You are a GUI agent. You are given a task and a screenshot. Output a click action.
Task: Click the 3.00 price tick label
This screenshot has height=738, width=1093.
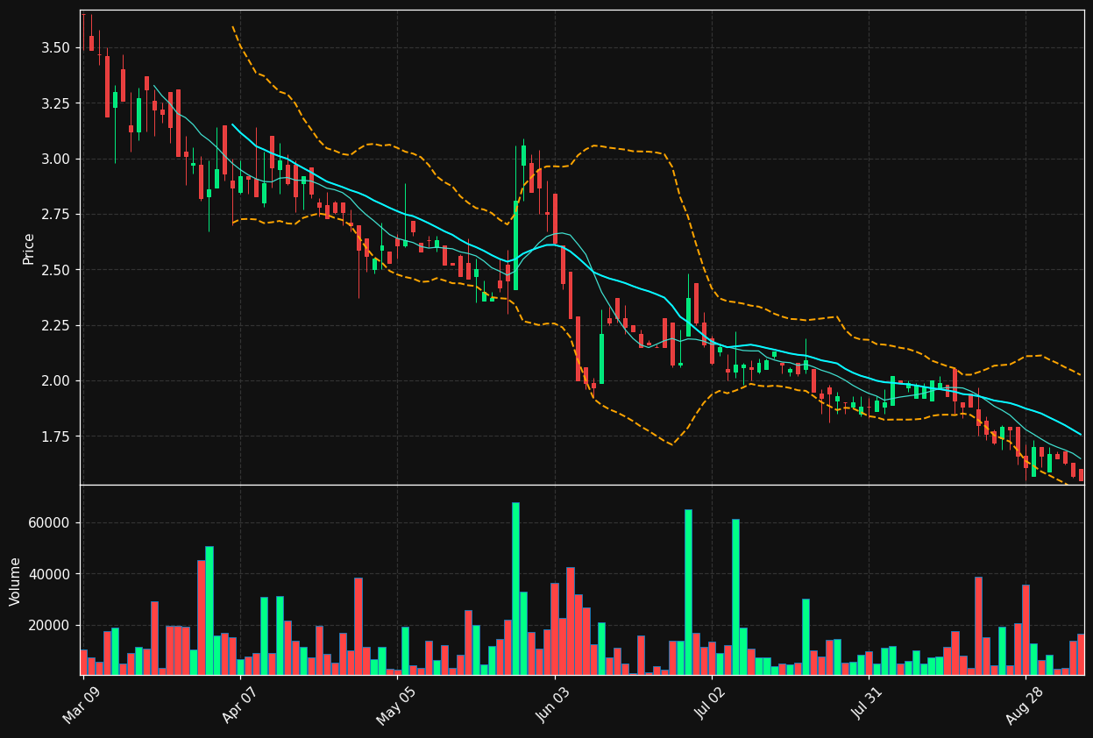coord(56,159)
